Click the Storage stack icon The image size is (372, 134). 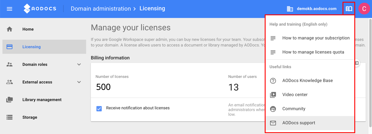point(9,117)
